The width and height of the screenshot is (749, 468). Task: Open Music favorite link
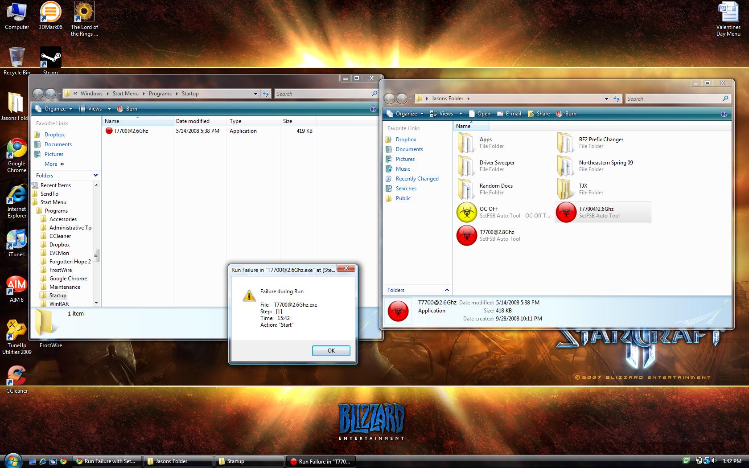point(403,169)
